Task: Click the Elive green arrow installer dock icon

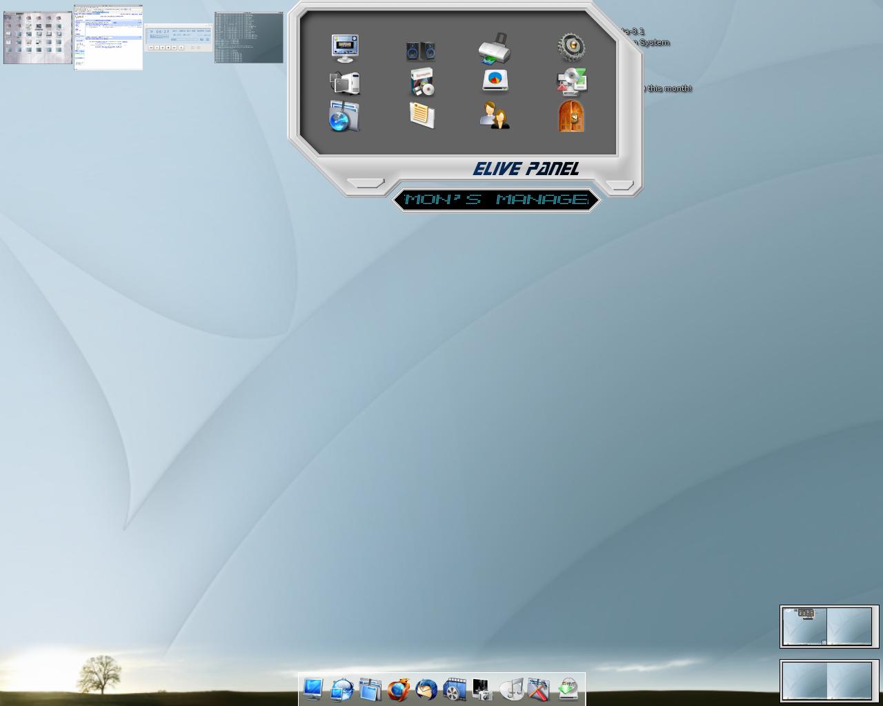Action: 568,689
